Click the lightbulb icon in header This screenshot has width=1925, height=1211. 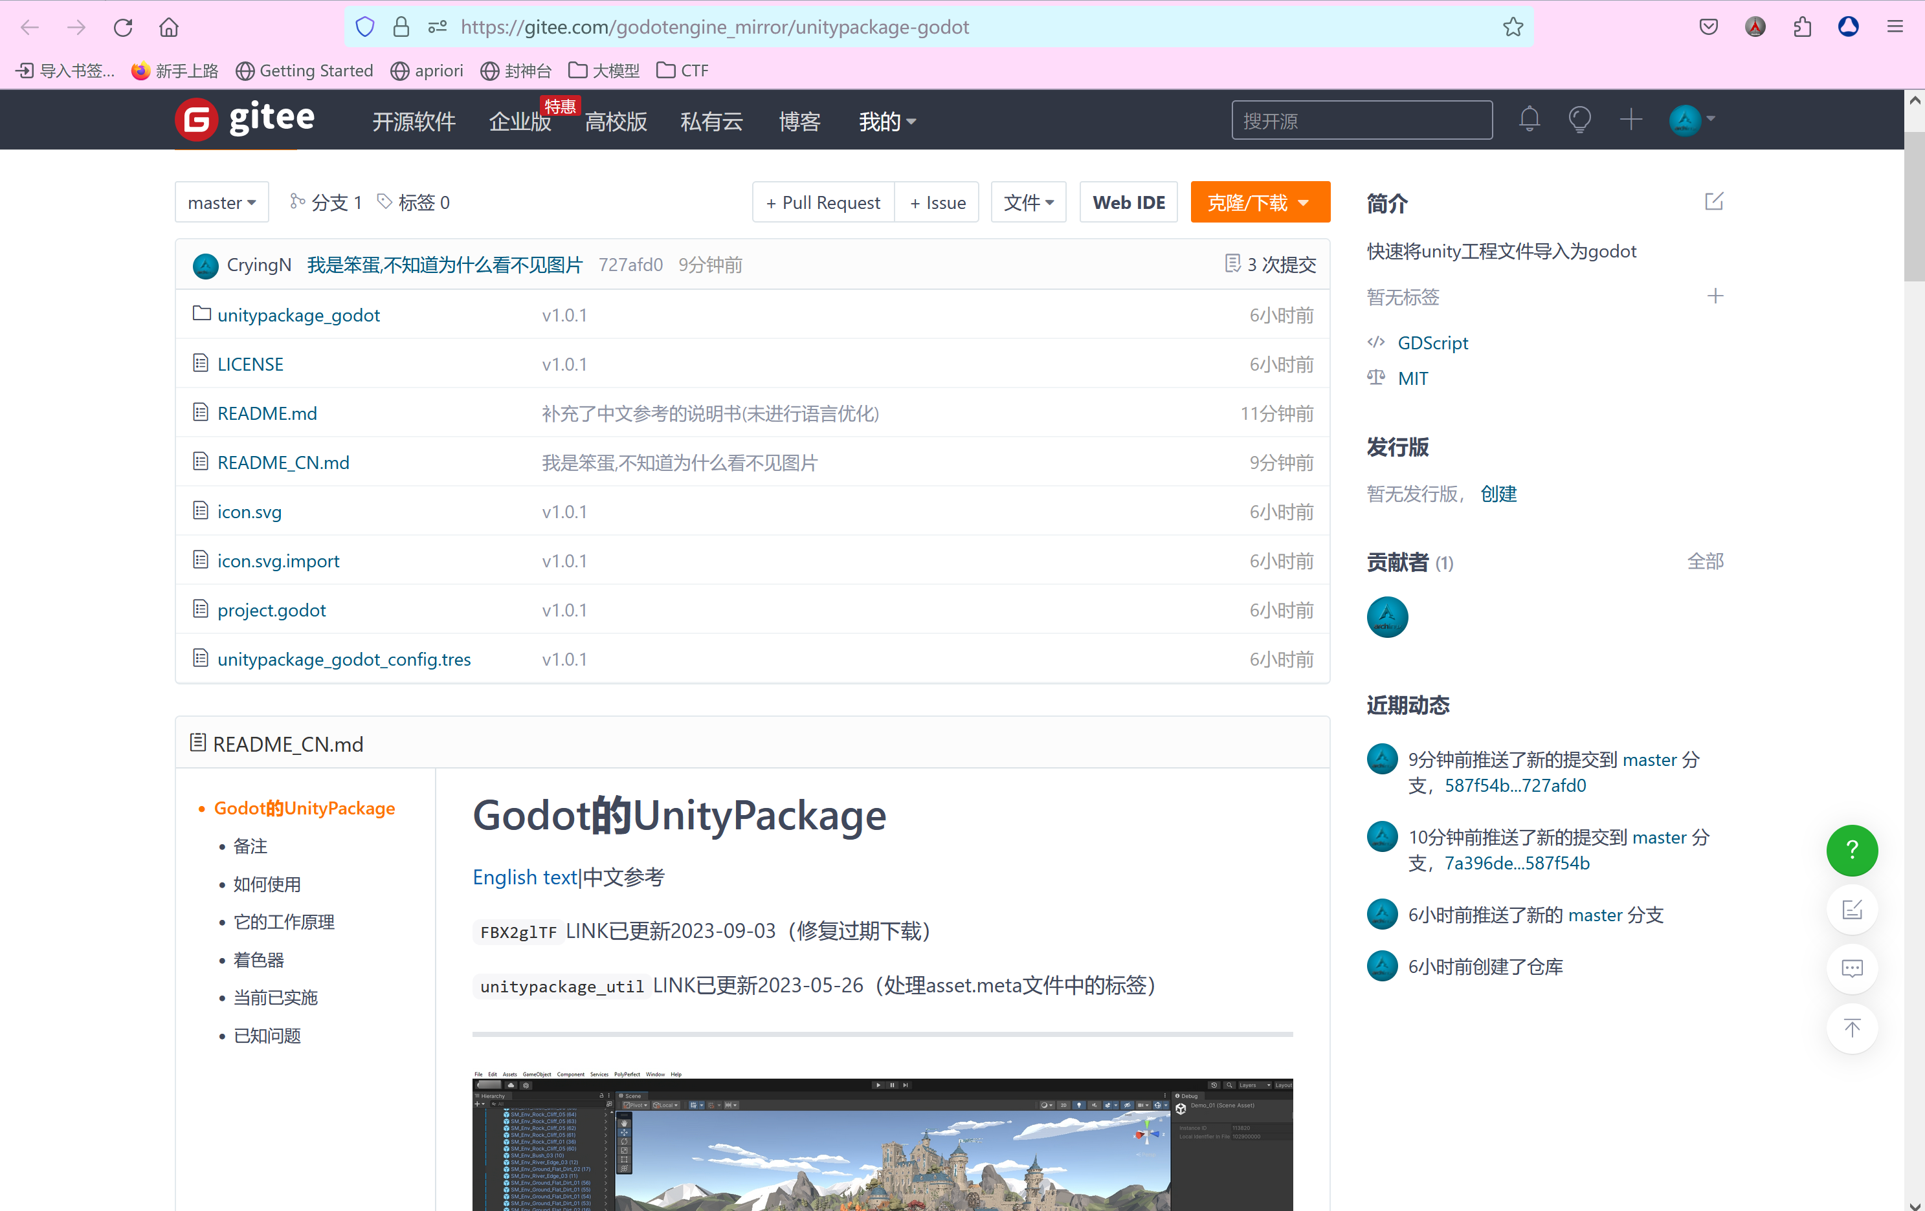click(1579, 120)
